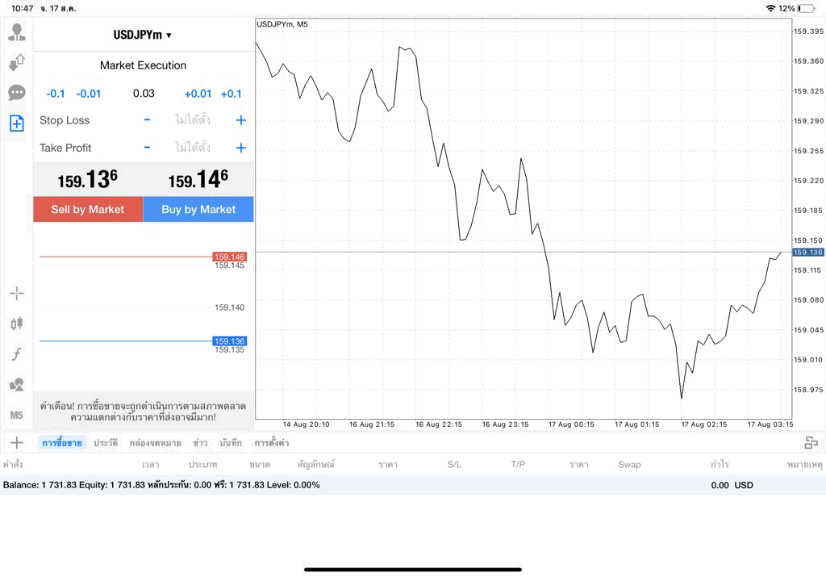Increase Stop Loss with plus
826x577 pixels.
coord(240,120)
